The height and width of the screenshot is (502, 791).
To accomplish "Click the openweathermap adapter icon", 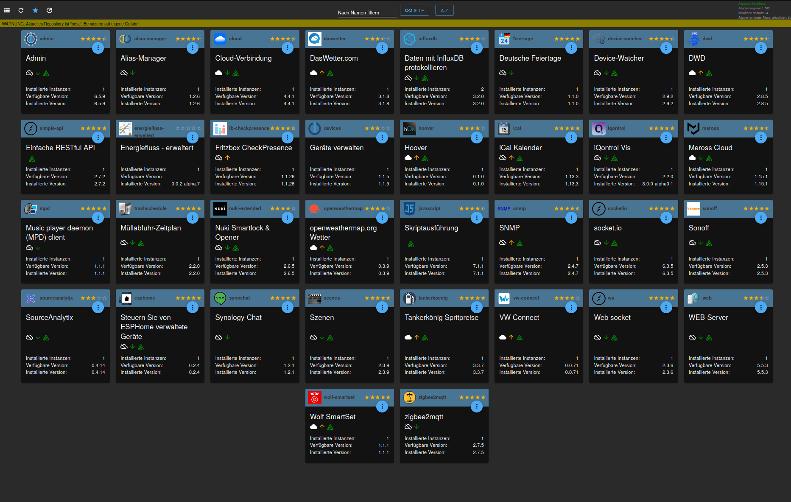I will (x=315, y=208).
